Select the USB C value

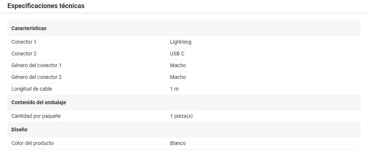pos(177,54)
